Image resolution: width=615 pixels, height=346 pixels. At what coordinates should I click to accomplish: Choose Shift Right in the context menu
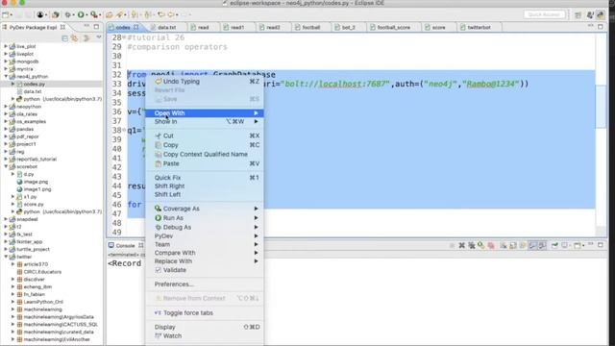pyautogui.click(x=205, y=185)
